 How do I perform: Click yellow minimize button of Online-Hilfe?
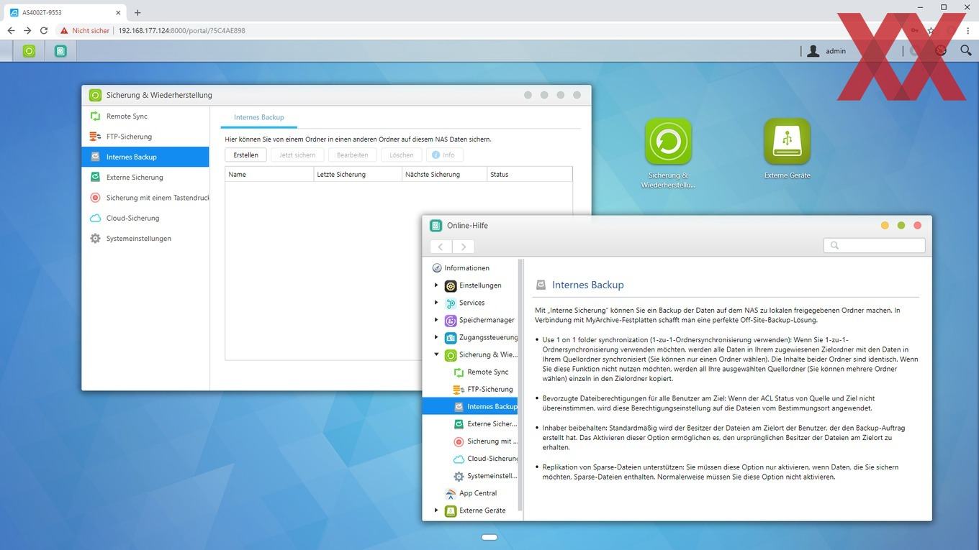tap(885, 225)
